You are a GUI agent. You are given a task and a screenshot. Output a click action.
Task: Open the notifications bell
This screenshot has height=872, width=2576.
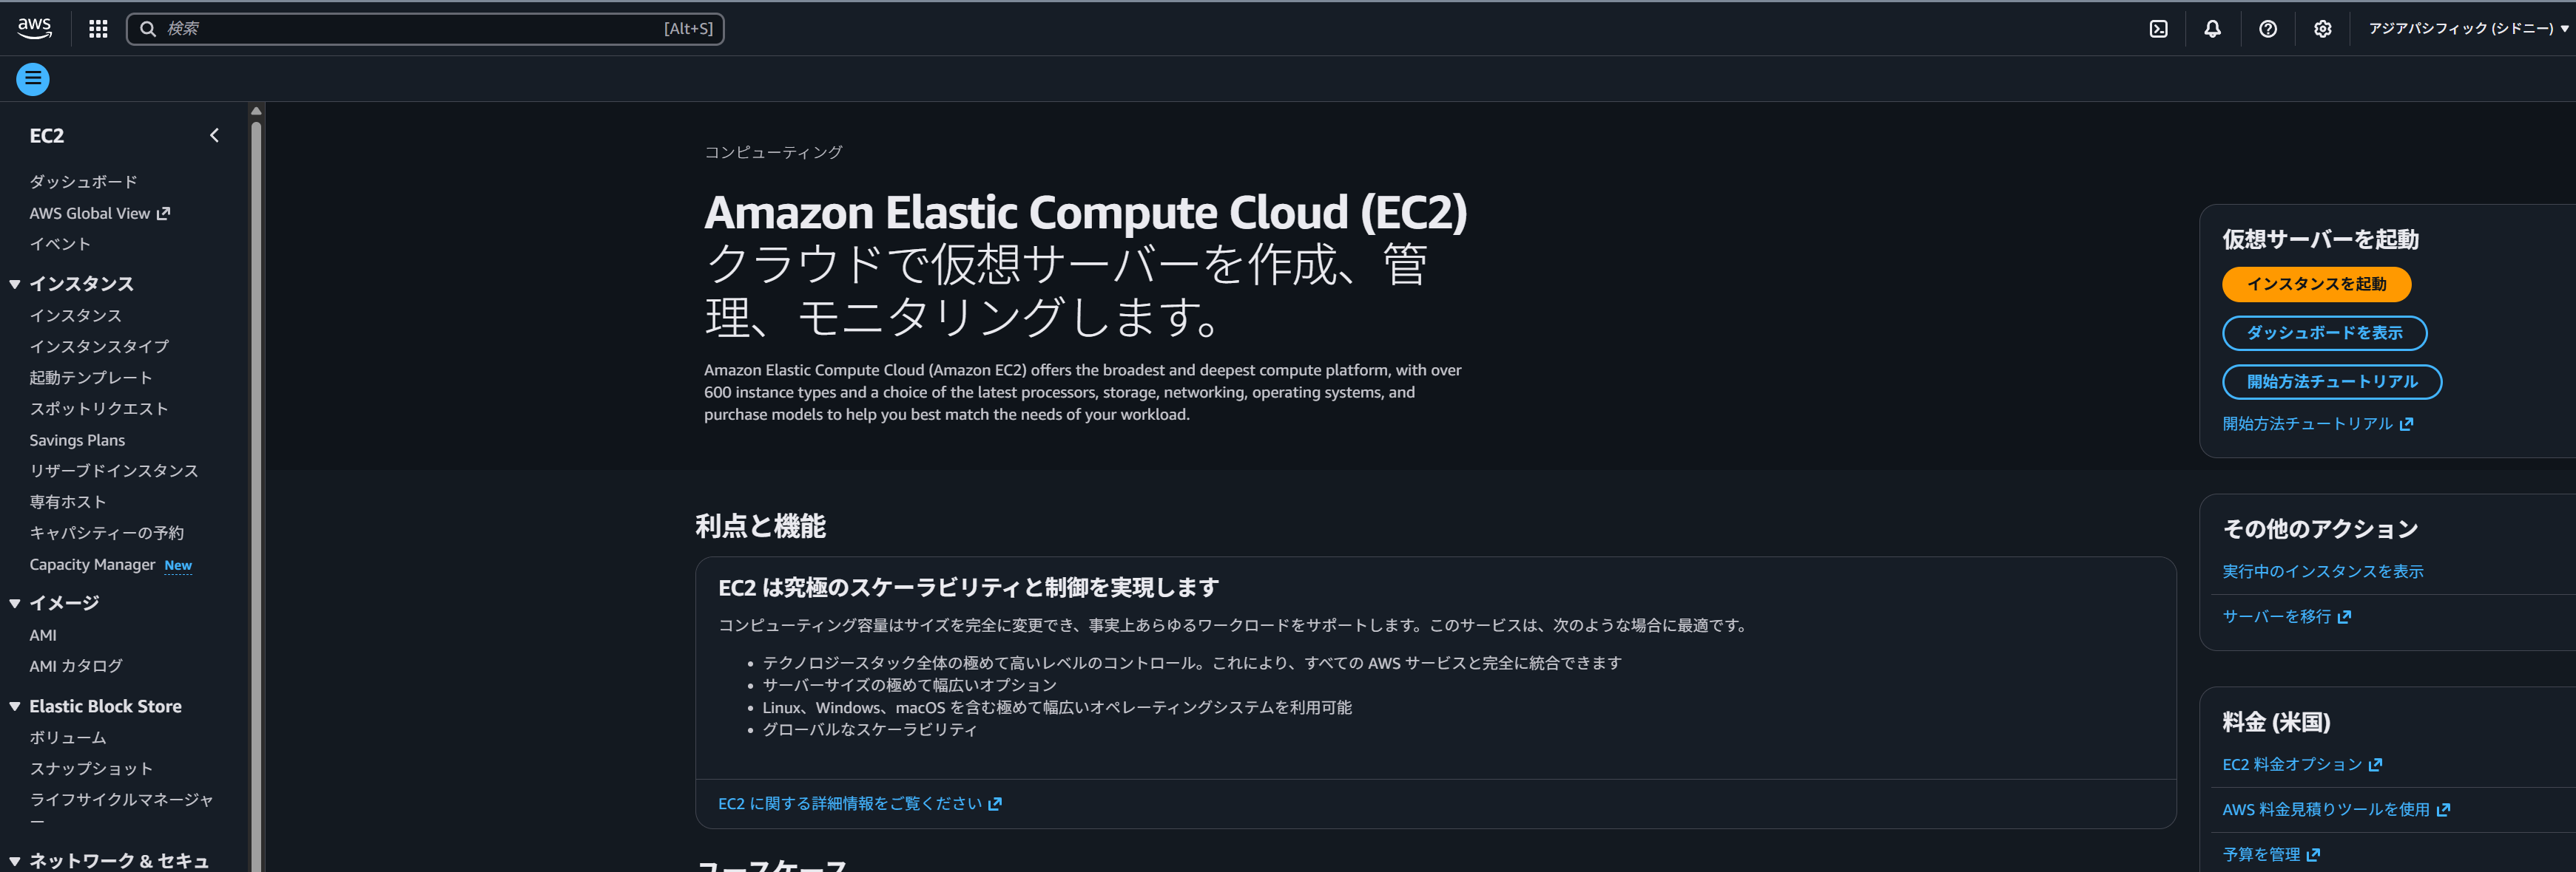[2211, 28]
